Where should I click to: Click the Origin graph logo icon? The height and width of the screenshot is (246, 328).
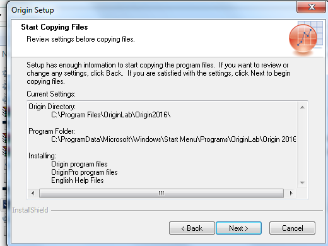[305, 37]
